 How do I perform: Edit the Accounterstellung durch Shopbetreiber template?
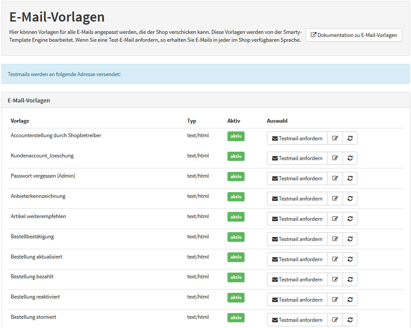point(335,138)
